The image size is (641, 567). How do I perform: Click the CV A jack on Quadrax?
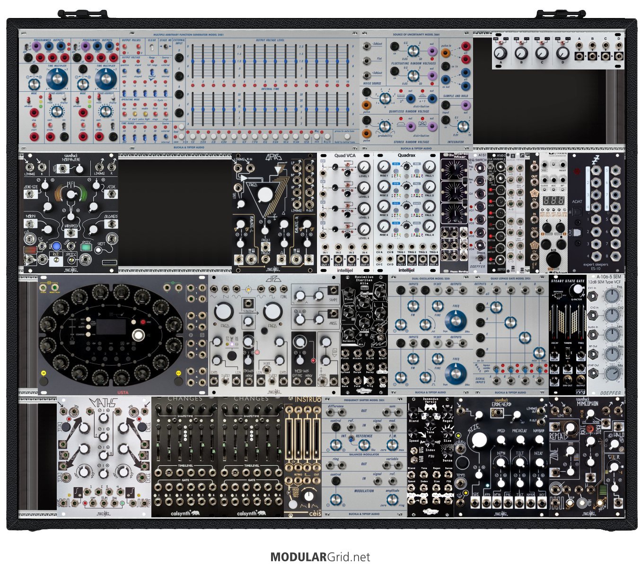pyautogui.click(x=380, y=246)
